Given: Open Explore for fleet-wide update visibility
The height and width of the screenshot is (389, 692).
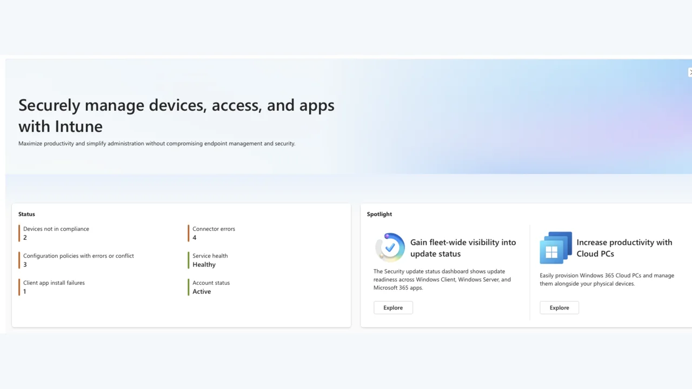Looking at the screenshot, I should pos(393,307).
